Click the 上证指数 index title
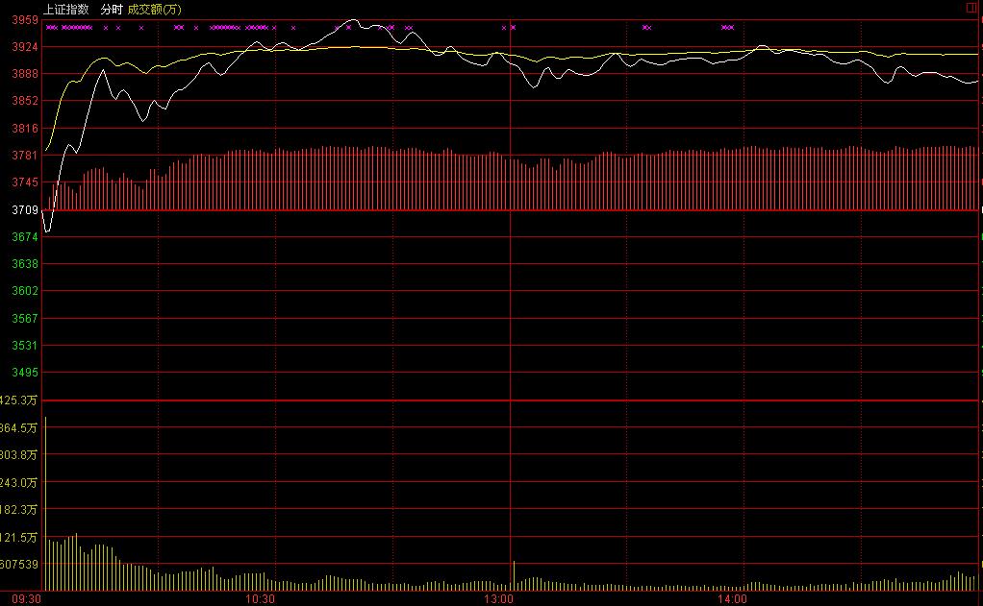The width and height of the screenshot is (983, 606). tap(66, 9)
